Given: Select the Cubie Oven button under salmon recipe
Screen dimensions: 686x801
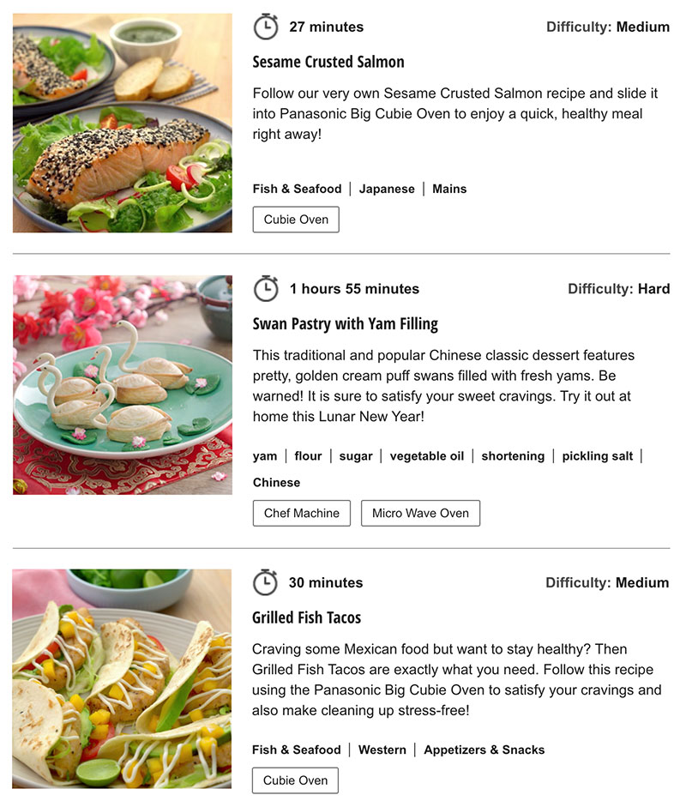Looking at the screenshot, I should 296,220.
